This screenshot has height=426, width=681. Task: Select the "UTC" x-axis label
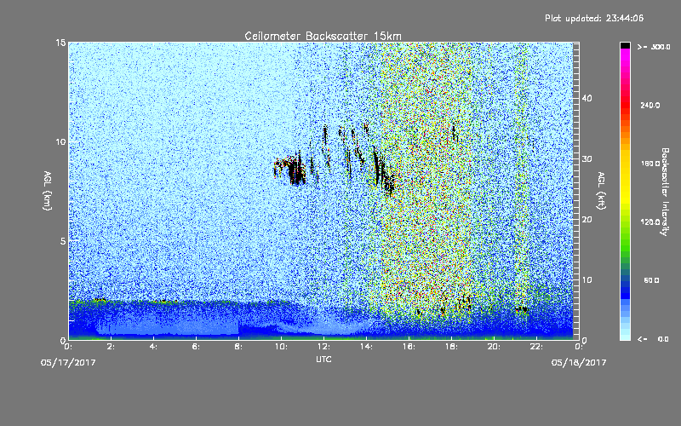tap(323, 359)
